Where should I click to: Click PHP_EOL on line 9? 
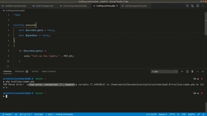pyautogui.click(x=68, y=56)
